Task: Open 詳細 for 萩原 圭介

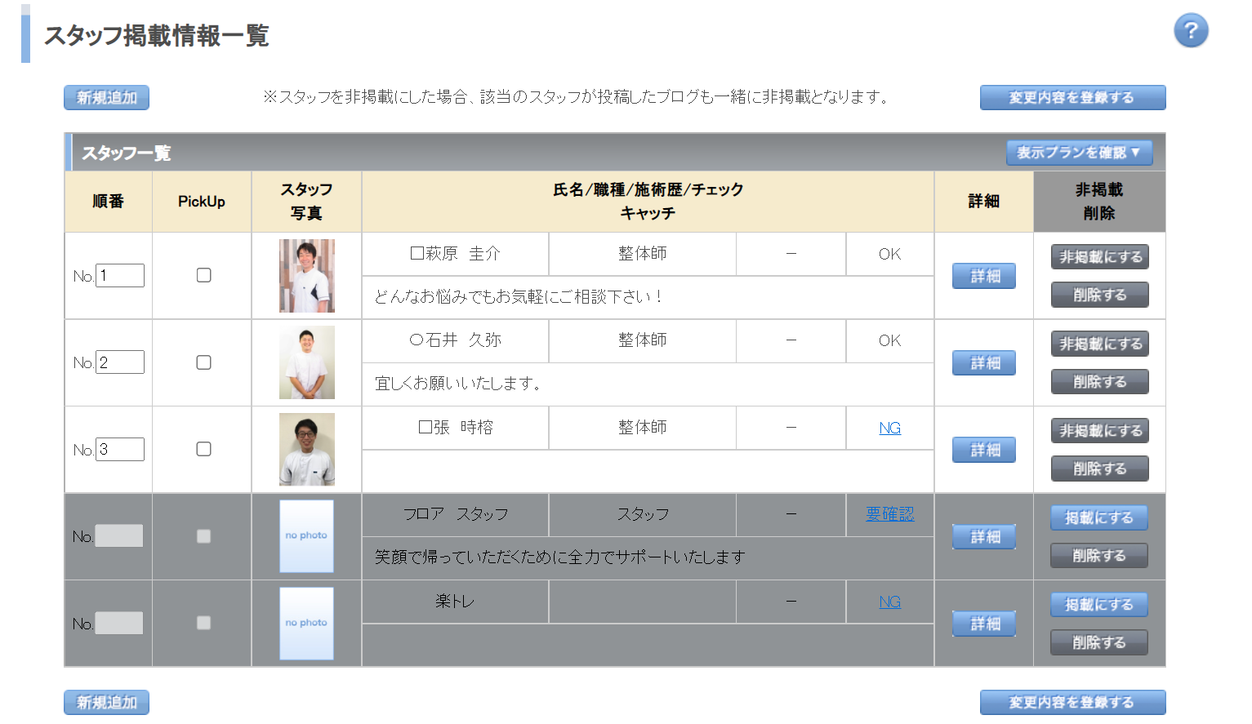Action: (x=983, y=276)
